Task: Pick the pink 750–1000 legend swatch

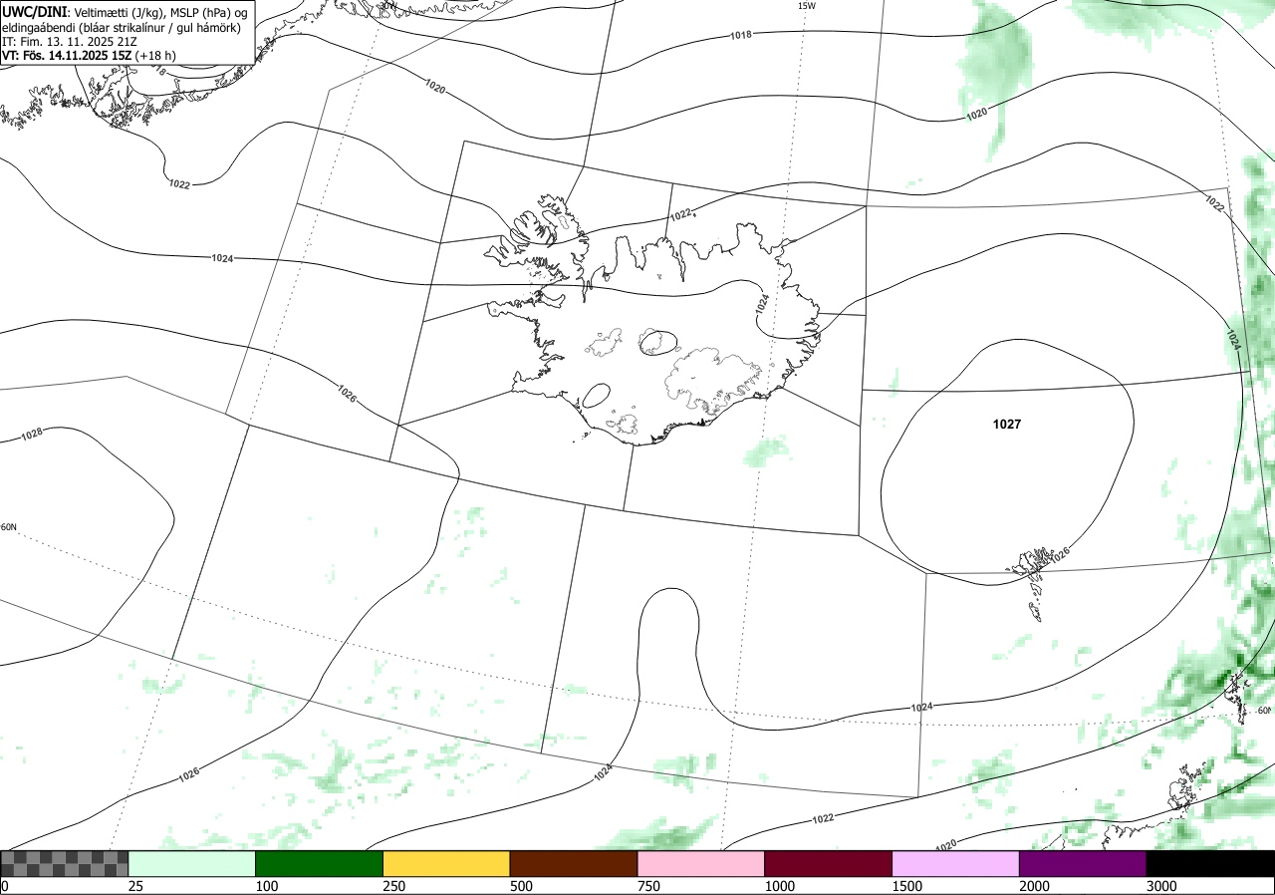Action: (x=701, y=863)
